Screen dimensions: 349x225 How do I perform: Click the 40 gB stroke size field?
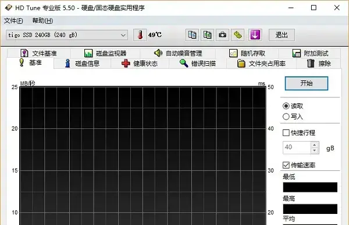pos(297,147)
